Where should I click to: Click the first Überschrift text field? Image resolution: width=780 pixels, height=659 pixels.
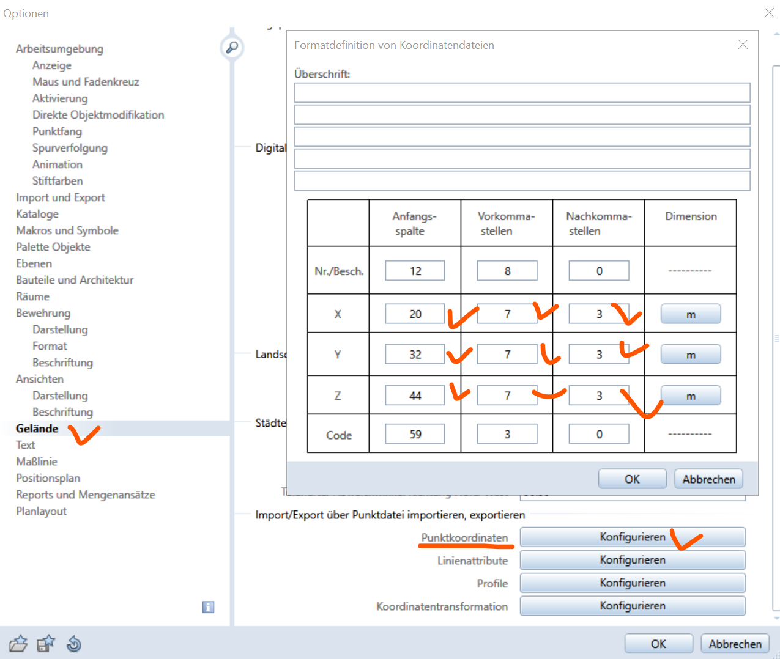[x=522, y=93]
